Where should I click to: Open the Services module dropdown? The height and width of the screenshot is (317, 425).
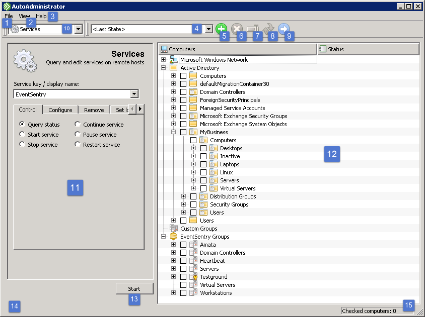79,29
